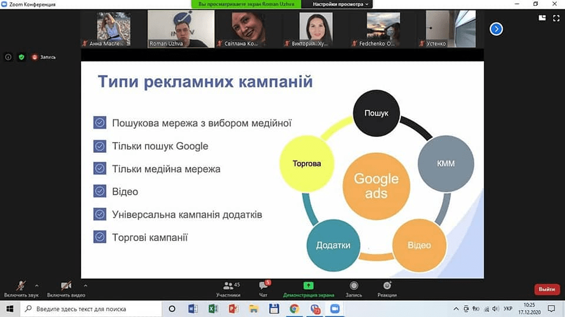Click checkbox beside Відео list item
This screenshot has height=317, width=565.
pyautogui.click(x=100, y=191)
